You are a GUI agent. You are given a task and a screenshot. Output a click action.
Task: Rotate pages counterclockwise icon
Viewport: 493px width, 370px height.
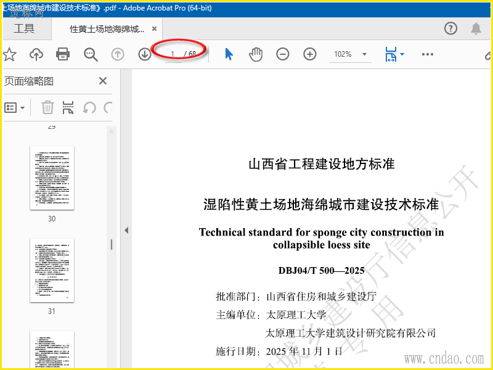click(x=89, y=107)
